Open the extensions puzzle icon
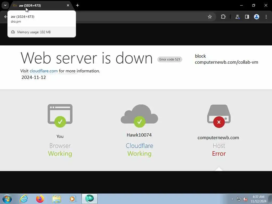The height and width of the screenshot is (204, 272). tap(223, 17)
